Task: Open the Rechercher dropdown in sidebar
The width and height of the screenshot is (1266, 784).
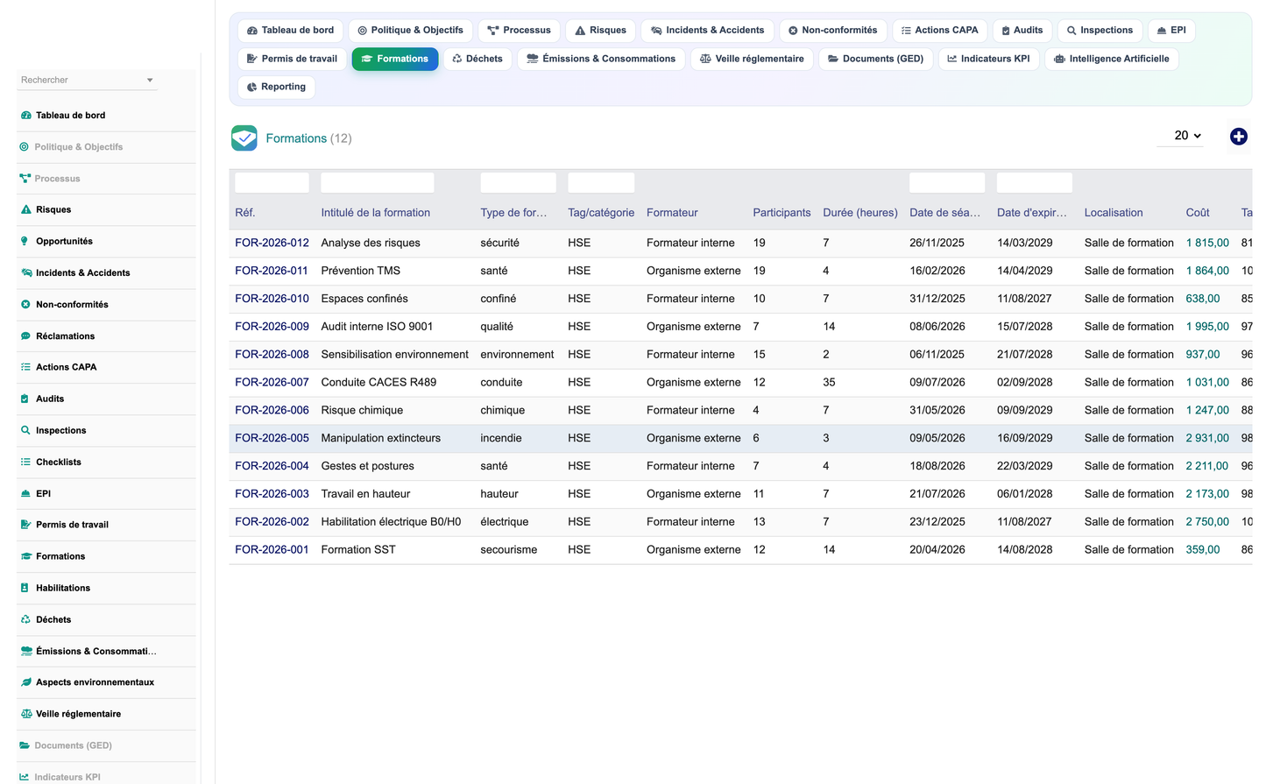Action: [x=87, y=80]
